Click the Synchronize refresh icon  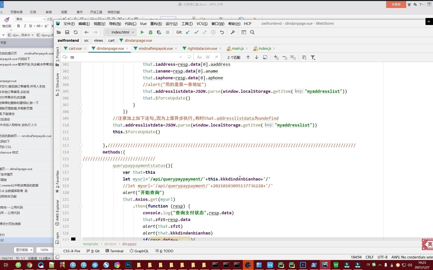click(75, 32)
